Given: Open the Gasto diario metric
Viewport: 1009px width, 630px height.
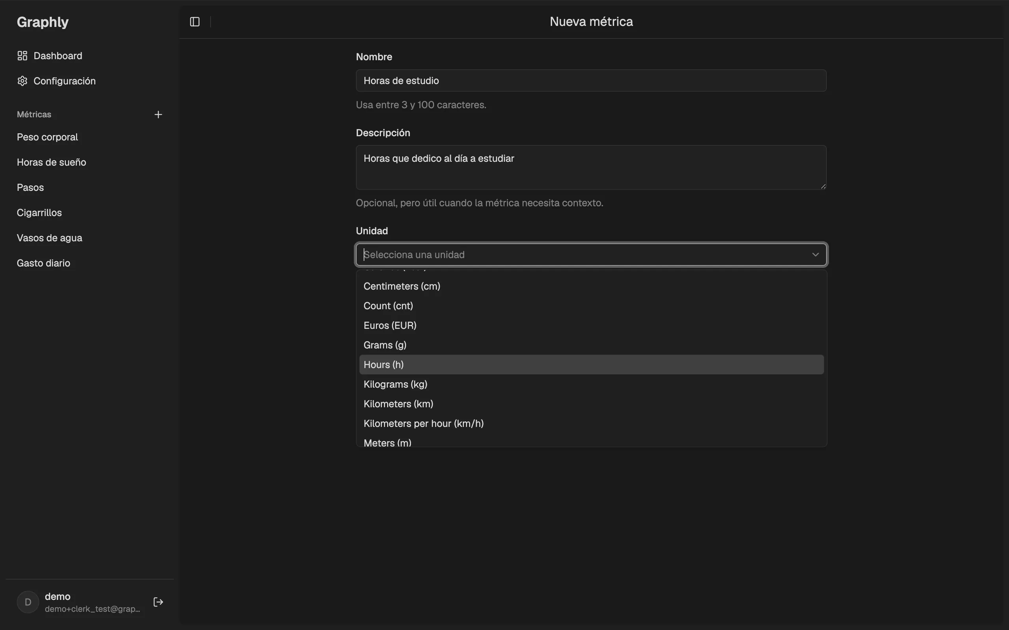Looking at the screenshot, I should click(x=90, y=263).
